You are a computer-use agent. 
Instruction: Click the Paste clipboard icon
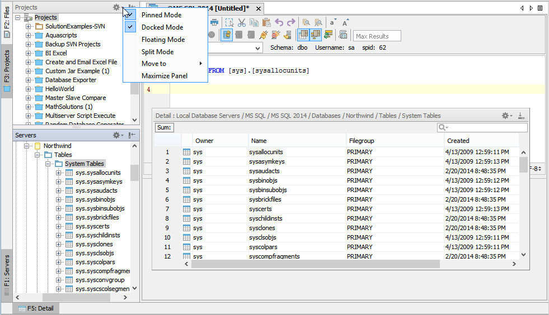[x=266, y=23]
